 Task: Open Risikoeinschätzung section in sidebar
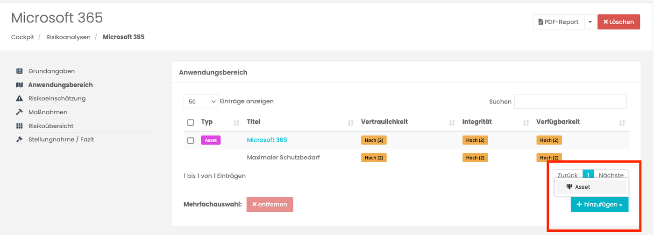57,98
